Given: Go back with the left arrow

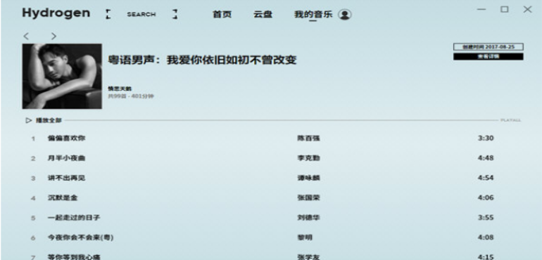Looking at the screenshot, I should [26, 36].
